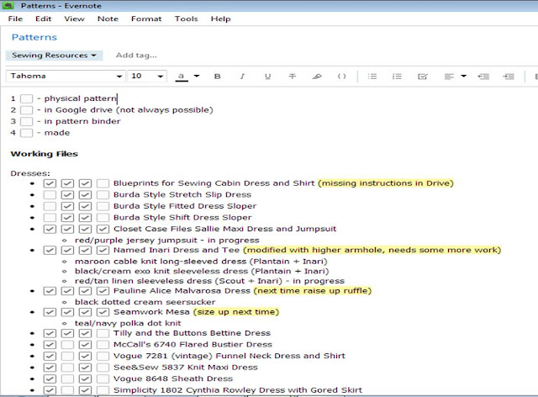538x397 pixels.
Task: Check the fourth box of Blueprints Cabin Dress
Action: [x=103, y=183]
